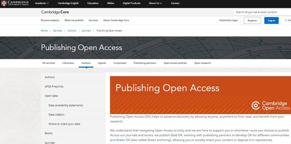This screenshot has height=144, width=291.
Task: Open APSA Preprints in the sidebar
Action: coord(73,86)
